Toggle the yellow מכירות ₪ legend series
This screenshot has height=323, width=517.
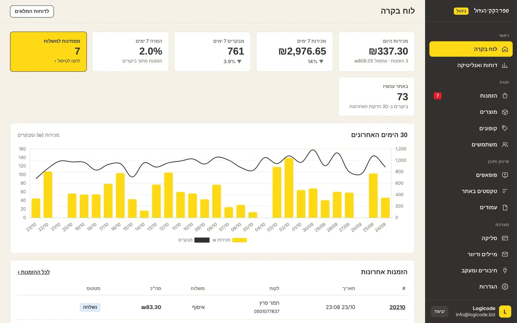[230, 240]
